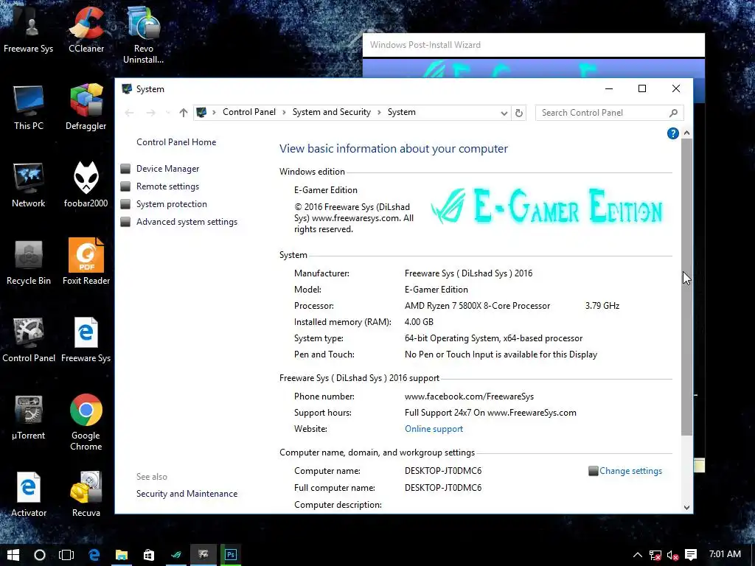Open Cortana search circle on taskbar
The image size is (755, 566).
(40, 555)
